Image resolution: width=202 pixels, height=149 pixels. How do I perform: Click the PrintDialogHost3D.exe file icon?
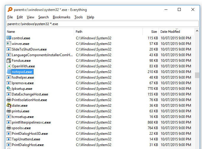click(x=9, y=134)
